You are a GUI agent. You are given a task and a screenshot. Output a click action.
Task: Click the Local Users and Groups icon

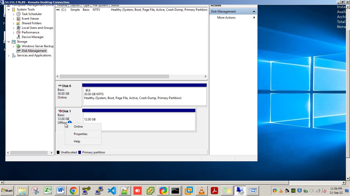[x=18, y=28]
